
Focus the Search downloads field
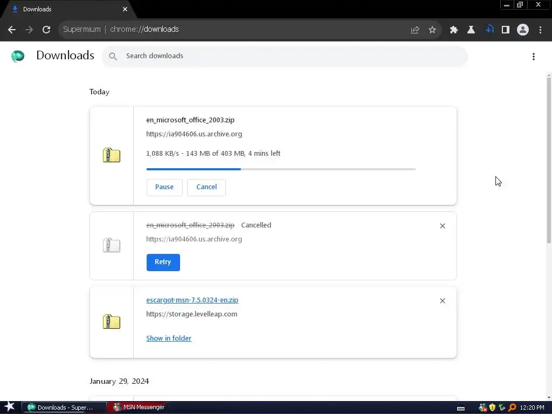point(285,56)
